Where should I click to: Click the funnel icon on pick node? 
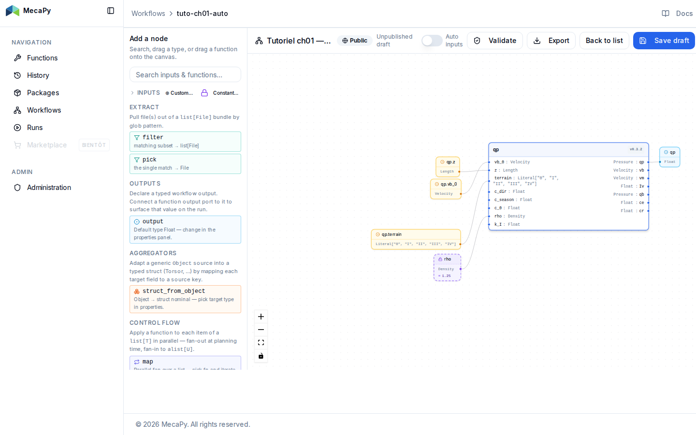point(137,160)
